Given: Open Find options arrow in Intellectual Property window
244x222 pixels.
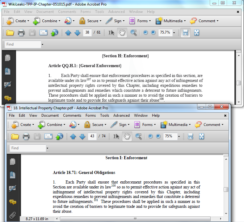Looking at the screenshot, I should click(x=47, y=148).
